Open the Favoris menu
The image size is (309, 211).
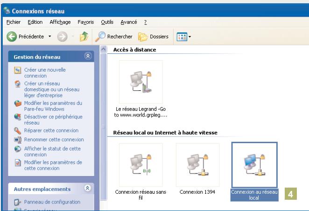(86, 22)
